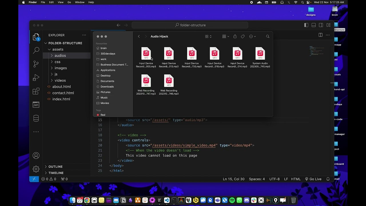Change language mode via HTML in status bar
Viewport: 366px width, 206px height.
(296, 179)
